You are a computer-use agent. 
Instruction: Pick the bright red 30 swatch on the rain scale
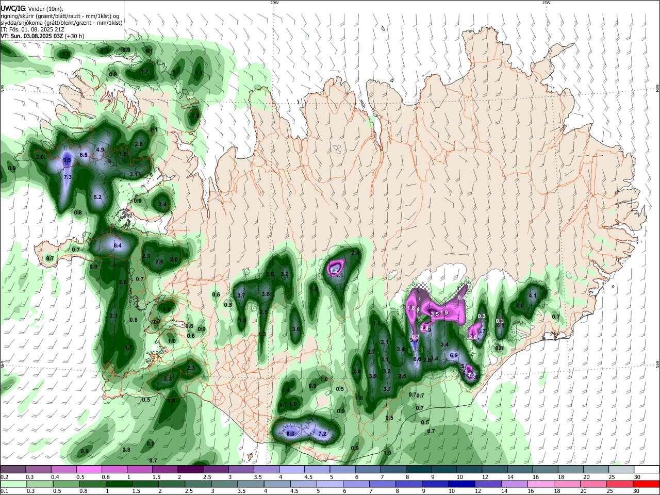[x=647, y=484]
